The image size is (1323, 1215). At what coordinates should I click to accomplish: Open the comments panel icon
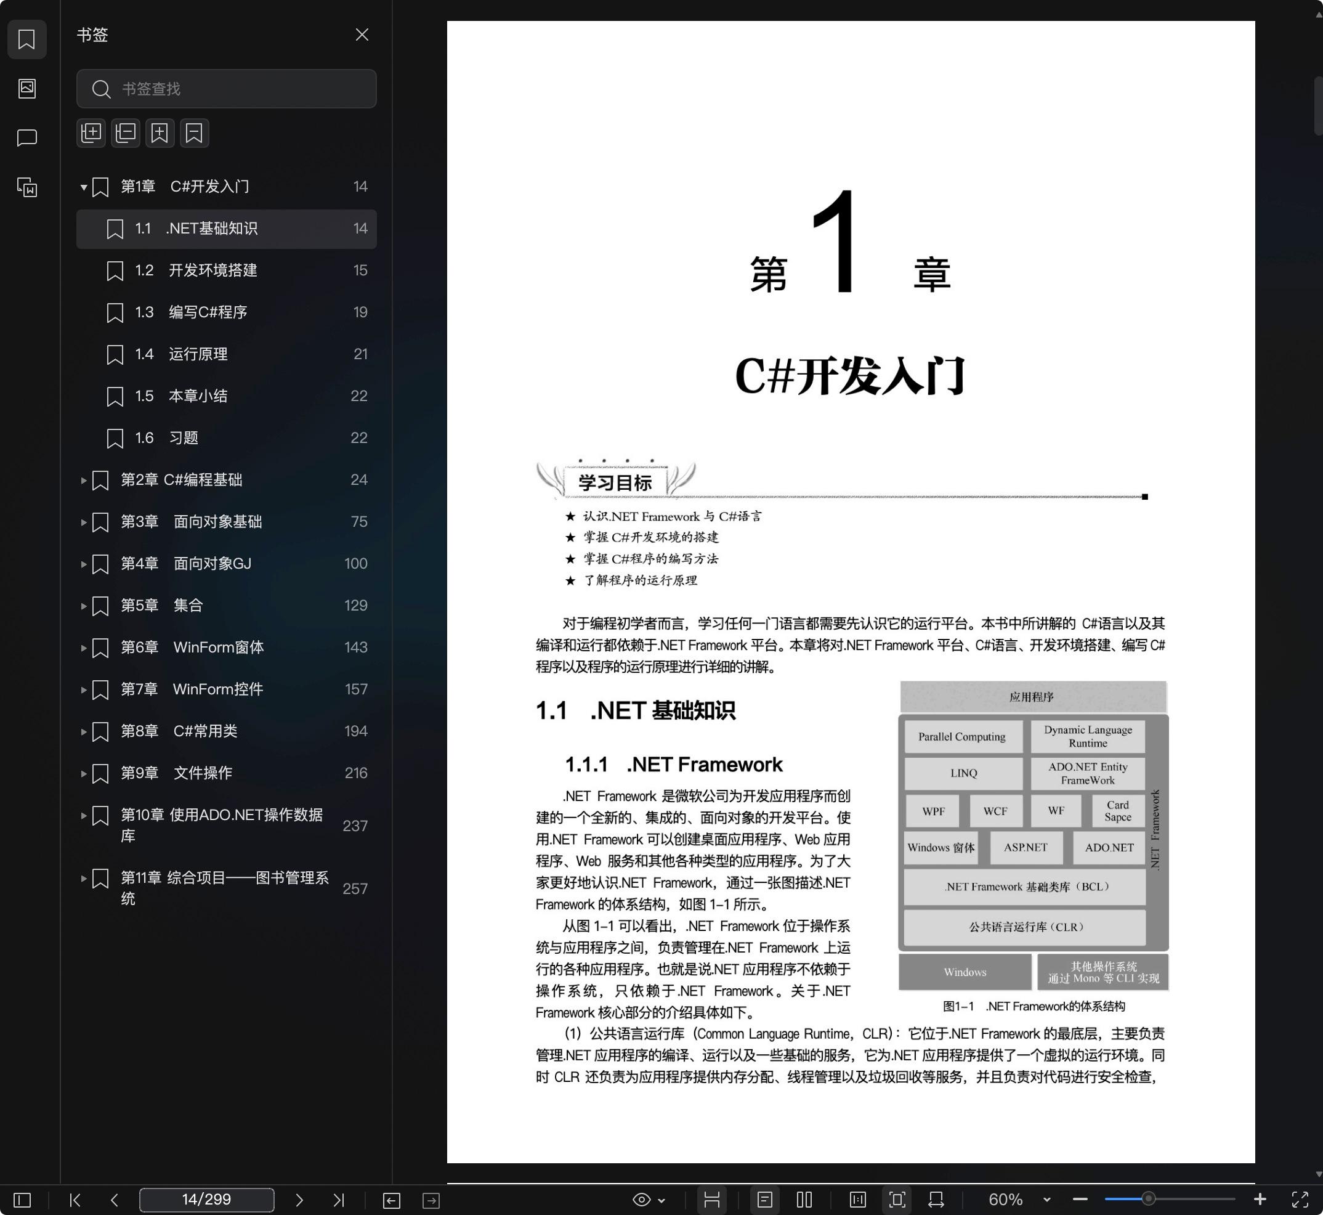pos(26,138)
